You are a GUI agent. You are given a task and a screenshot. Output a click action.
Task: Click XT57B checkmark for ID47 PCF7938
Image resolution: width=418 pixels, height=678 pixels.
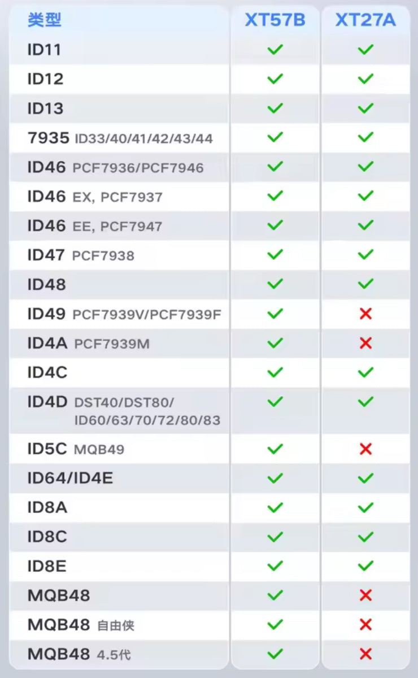(x=275, y=255)
